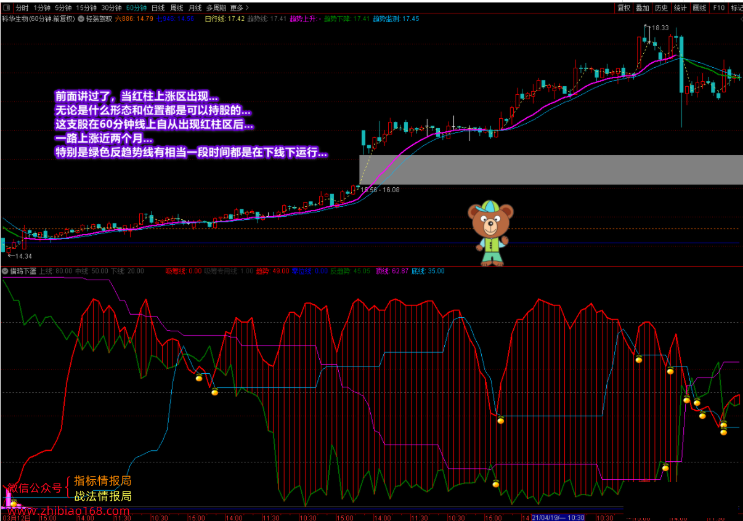The image size is (743, 521).
Task: Click the 画线 drawing button
Action: (699, 8)
